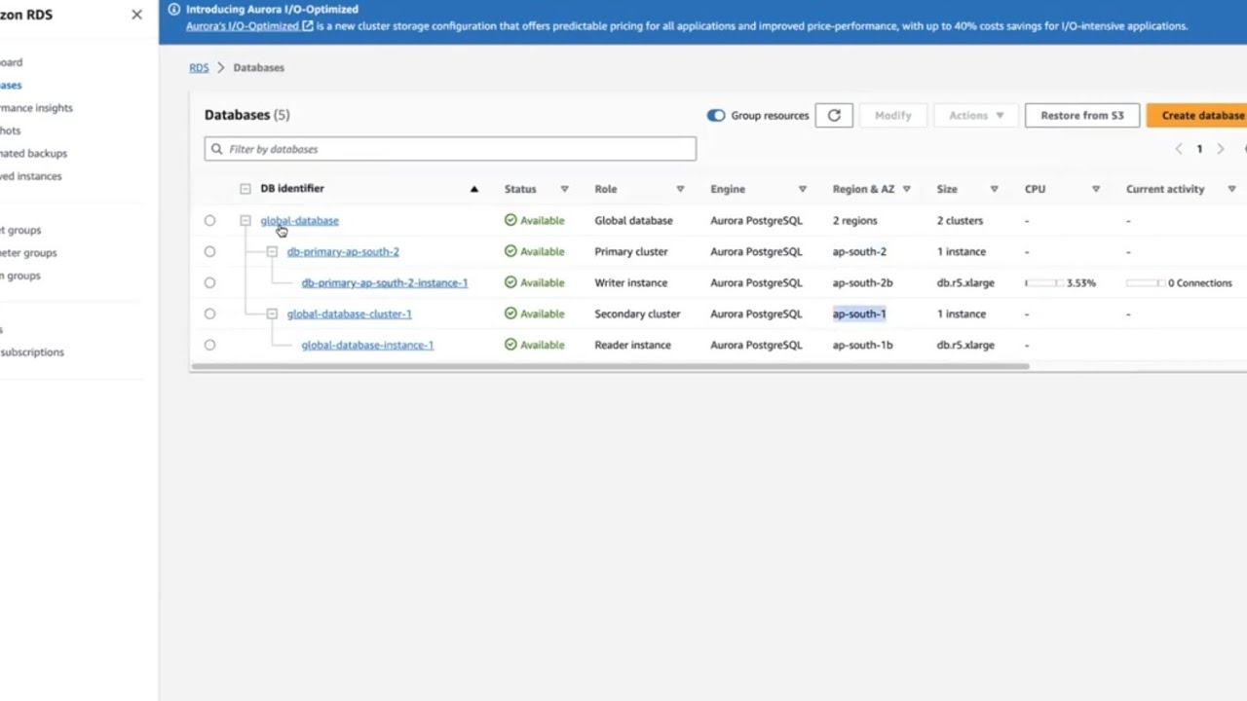Click the RDS breadcrumb link
This screenshot has width=1247, height=701.
[x=199, y=67]
